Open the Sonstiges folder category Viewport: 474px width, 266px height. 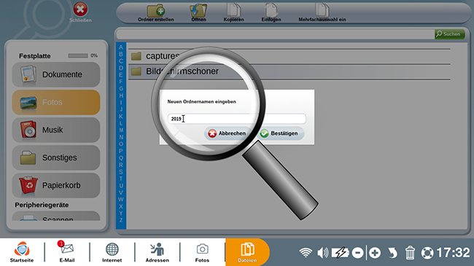(x=56, y=158)
